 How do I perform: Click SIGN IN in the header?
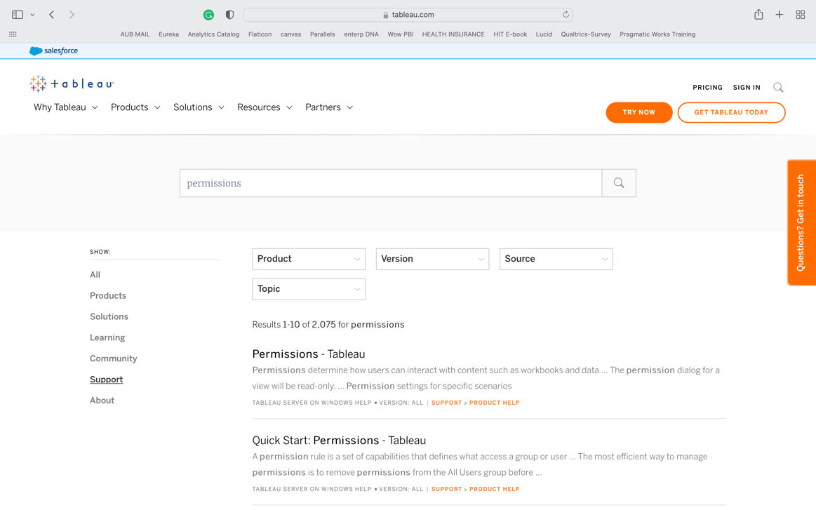point(747,88)
